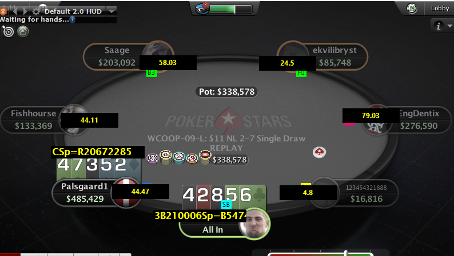Click the orange hexagon 2 badge

(x=3, y=11)
